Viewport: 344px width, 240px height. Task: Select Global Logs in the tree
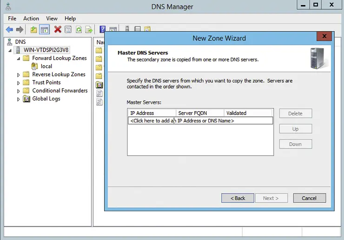[46, 99]
